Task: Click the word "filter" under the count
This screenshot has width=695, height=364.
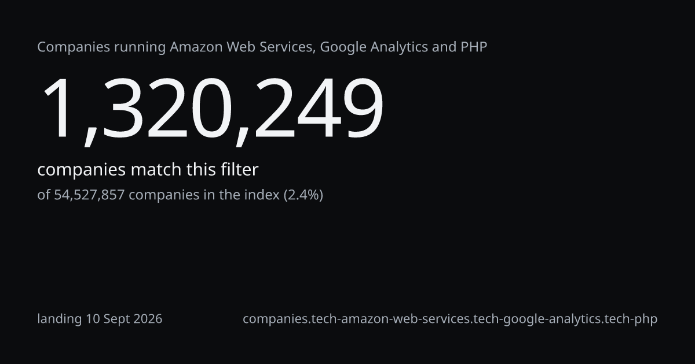Action: 239,170
